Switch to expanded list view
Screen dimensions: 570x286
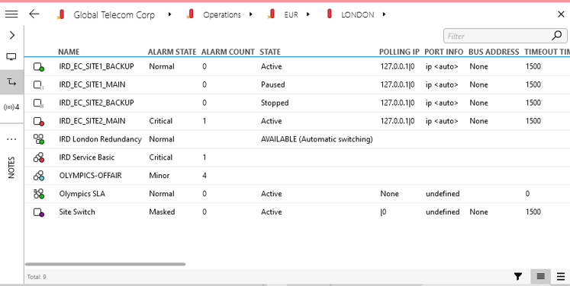tap(561, 277)
